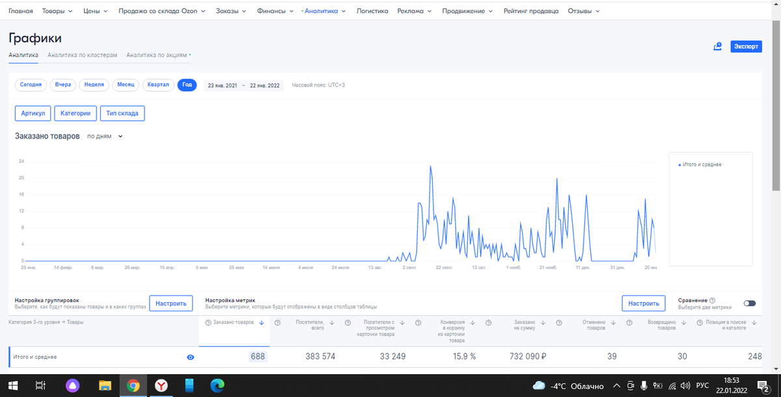The width and height of the screenshot is (781, 397).
Task: Click the Тип склада filter button
Action: point(122,113)
